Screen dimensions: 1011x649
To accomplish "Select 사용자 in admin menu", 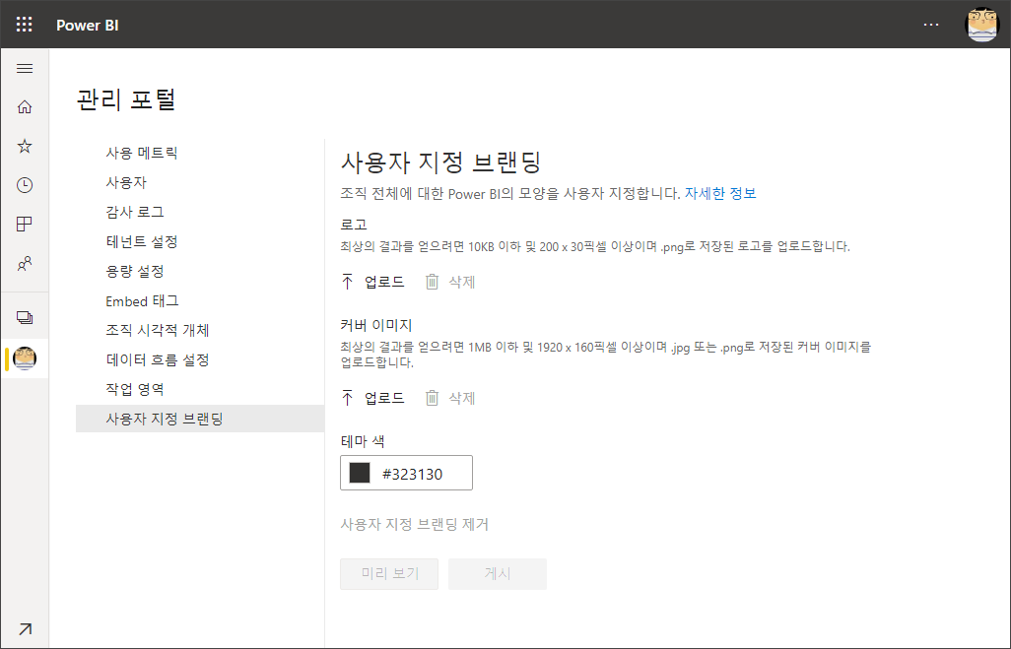I will click(x=126, y=182).
